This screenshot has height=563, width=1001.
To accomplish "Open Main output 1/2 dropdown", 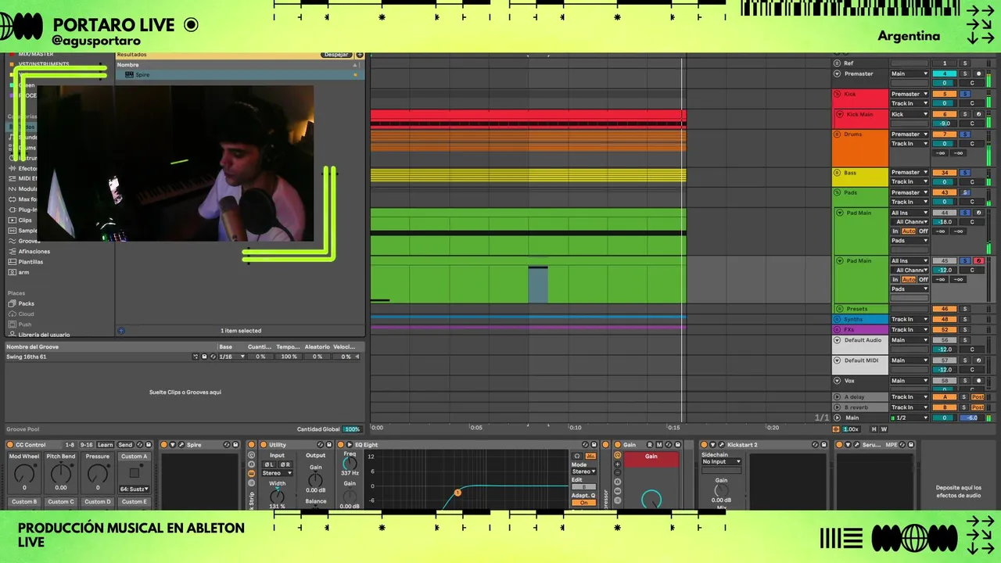I will click(910, 418).
